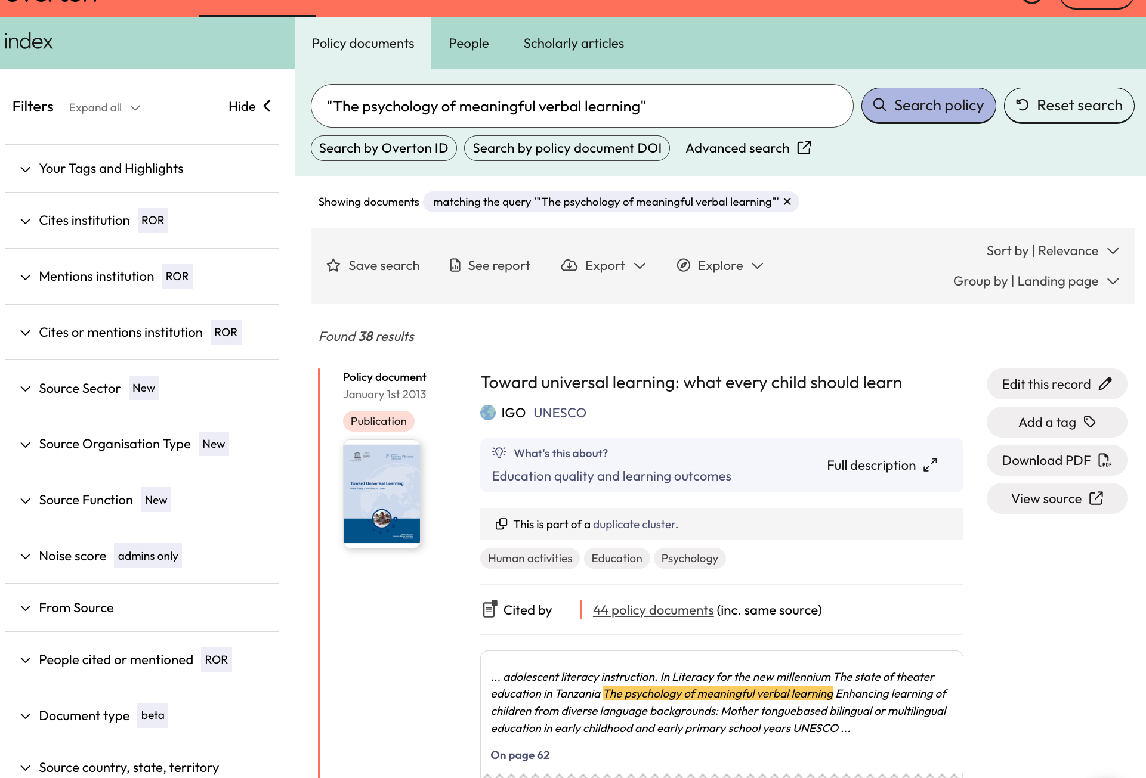Open the Group by Landing page dropdown

[1036, 281]
